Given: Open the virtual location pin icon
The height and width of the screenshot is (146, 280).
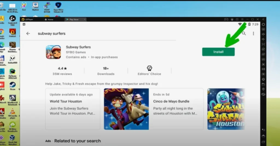Looking at the screenshot, I should 263,89.
